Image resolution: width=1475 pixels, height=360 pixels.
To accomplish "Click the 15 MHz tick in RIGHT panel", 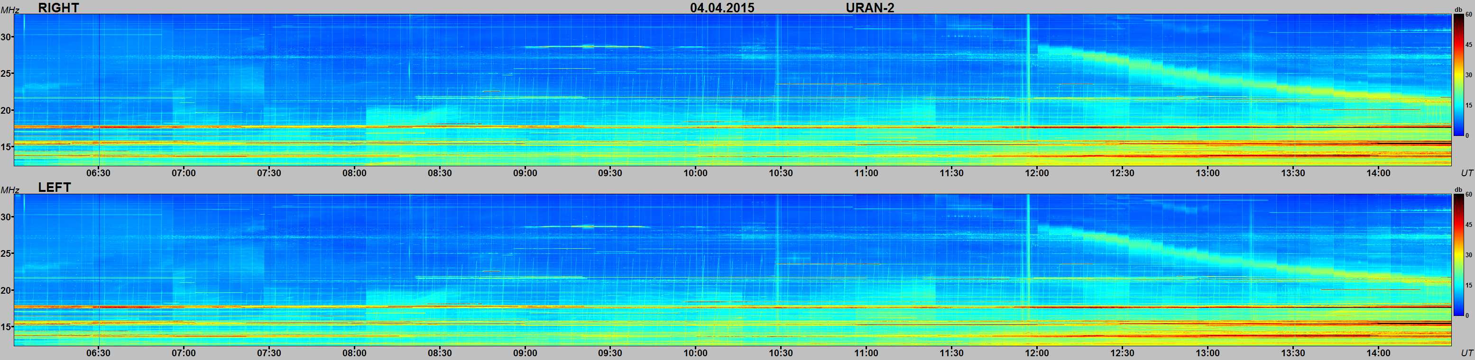I will click(6, 147).
